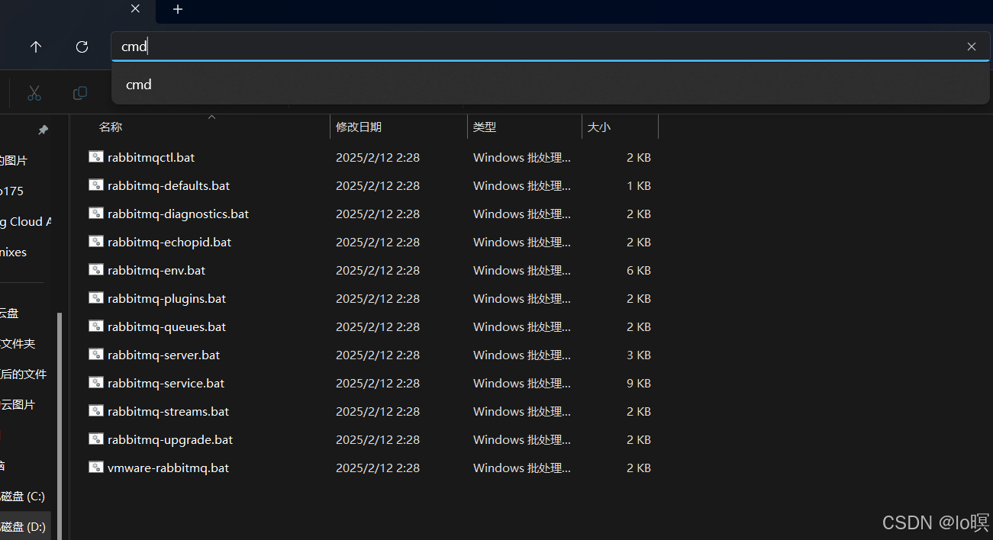Screen dimensions: 993x540
Task: Select file rabbitmq-queues.bat
Action: coord(167,326)
